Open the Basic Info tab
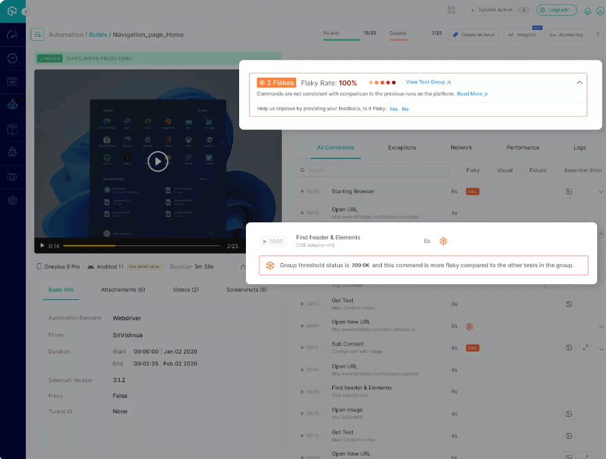This screenshot has width=606, height=459. point(60,290)
